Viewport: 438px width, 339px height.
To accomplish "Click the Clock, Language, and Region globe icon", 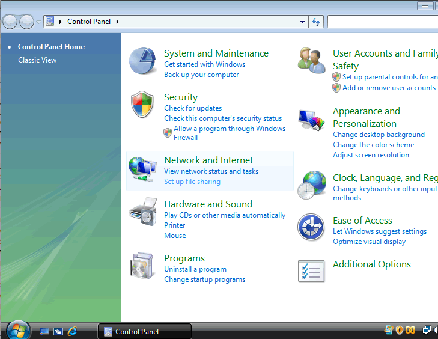I will 312,185.
